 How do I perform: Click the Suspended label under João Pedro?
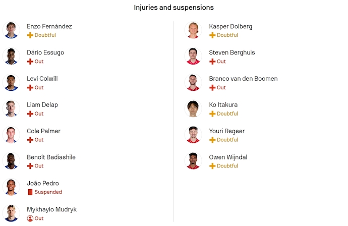point(48,192)
